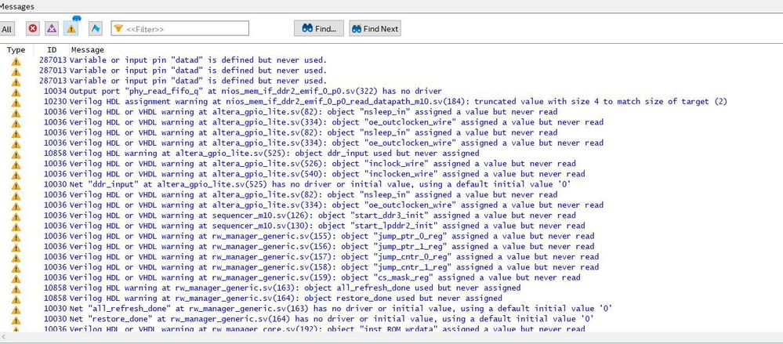Select Net "restore_done" no driver message
The width and height of the screenshot is (783, 344).
click(x=332, y=319)
